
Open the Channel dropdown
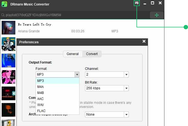pos(107,75)
